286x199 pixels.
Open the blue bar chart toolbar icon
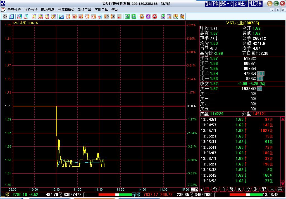coord(11,16)
